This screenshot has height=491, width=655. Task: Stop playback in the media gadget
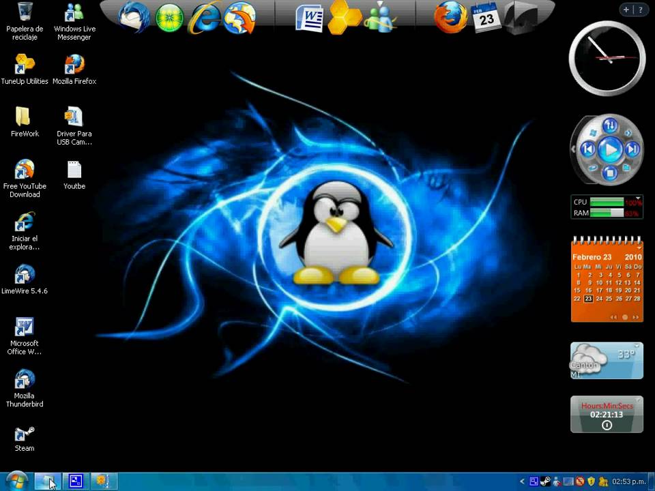pyautogui.click(x=610, y=172)
